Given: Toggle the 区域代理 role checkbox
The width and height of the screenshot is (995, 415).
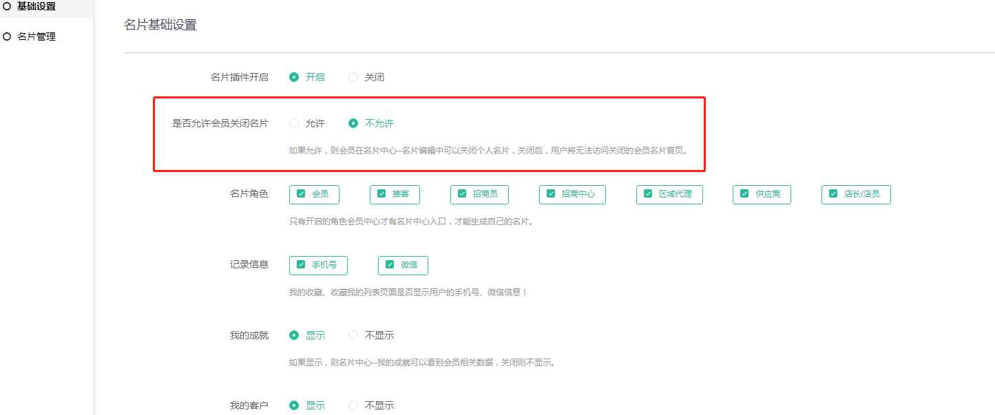Looking at the screenshot, I should click(648, 194).
